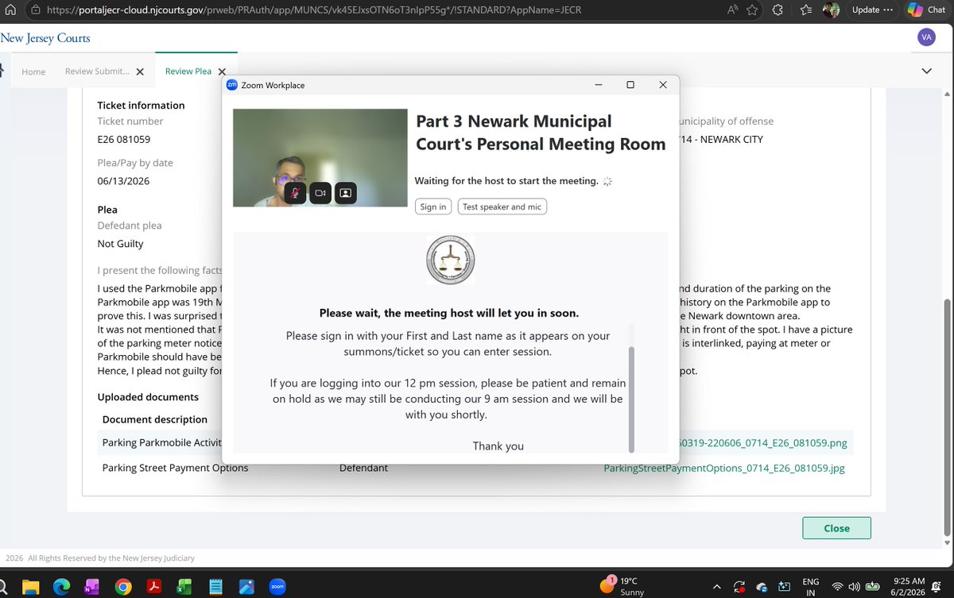
Task: Click the Not Guilty plea value
Action: pyautogui.click(x=120, y=244)
